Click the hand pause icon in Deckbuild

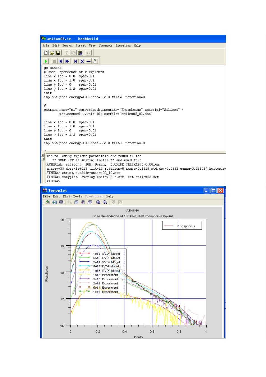pyautogui.click(x=95, y=61)
